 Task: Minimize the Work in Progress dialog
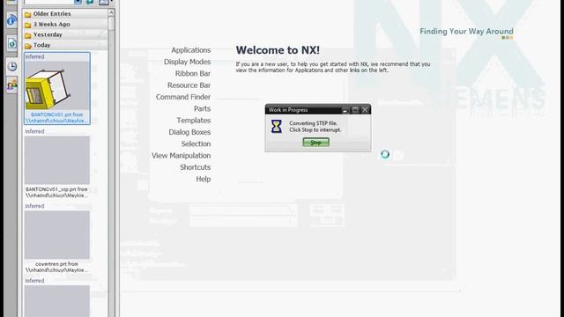345,110
